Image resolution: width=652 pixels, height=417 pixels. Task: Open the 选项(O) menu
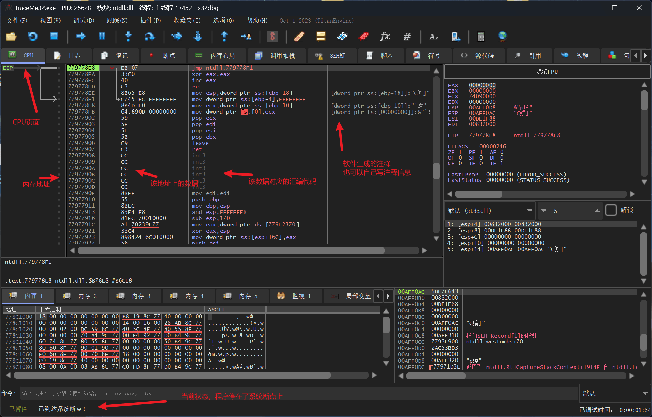pos(223,21)
